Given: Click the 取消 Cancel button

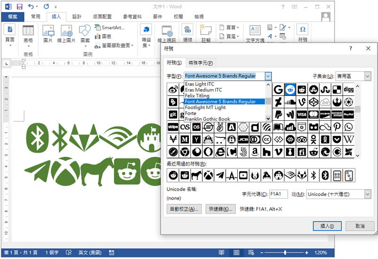Looking at the screenshot, I should coord(360,226).
